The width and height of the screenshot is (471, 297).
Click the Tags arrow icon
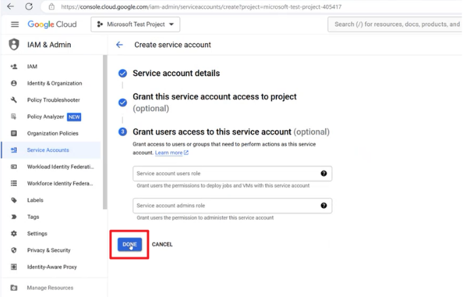pos(13,217)
